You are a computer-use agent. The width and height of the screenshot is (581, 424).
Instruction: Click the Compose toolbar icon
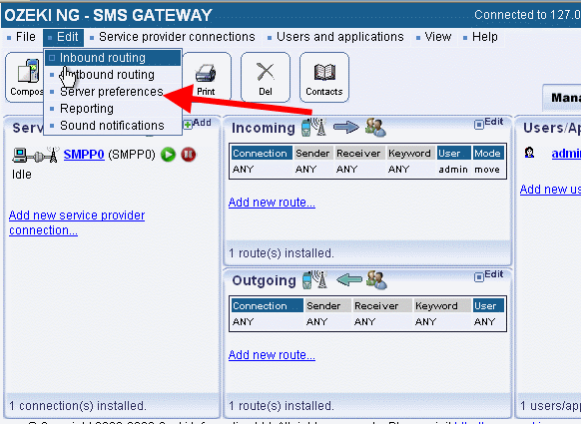25,77
